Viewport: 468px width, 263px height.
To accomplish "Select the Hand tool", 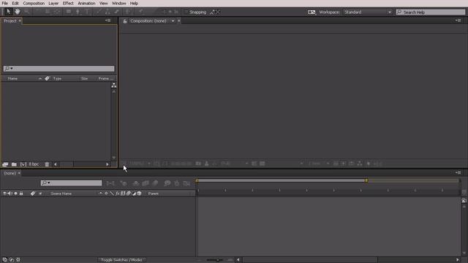I will click(x=18, y=12).
